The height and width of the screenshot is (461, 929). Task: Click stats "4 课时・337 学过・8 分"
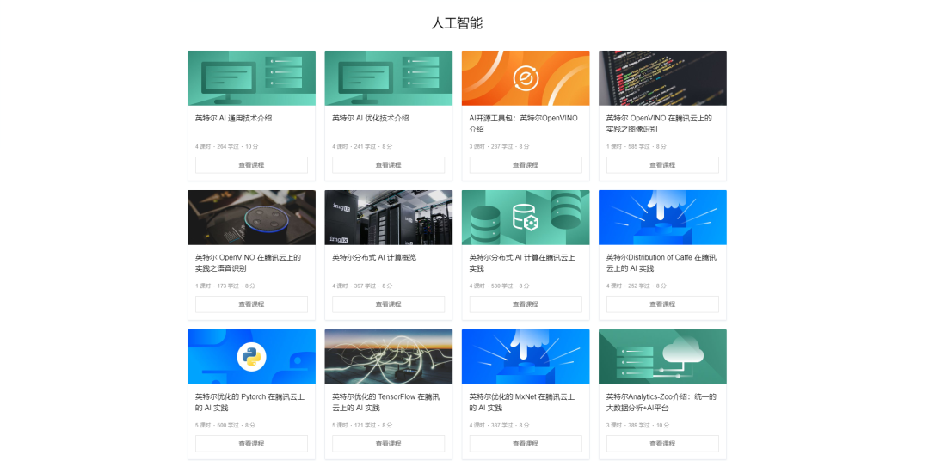point(500,425)
